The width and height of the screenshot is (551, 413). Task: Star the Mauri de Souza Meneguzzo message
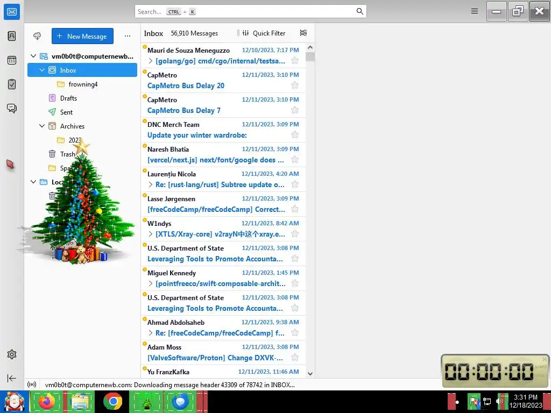(x=295, y=61)
